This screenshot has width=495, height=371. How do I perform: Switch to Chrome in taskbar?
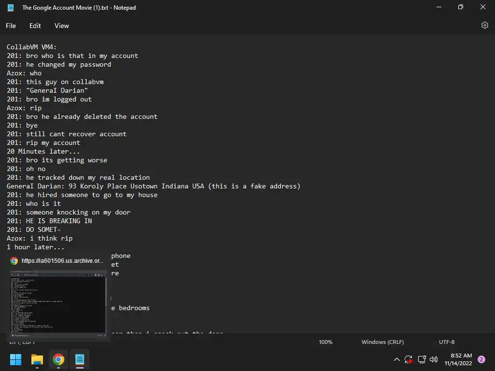[x=58, y=359]
